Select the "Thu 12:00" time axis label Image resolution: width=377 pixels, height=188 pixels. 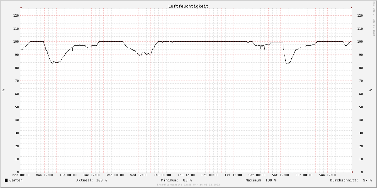[186, 175]
